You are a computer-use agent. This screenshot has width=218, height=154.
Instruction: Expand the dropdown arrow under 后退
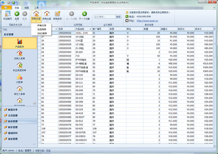click(17, 21)
